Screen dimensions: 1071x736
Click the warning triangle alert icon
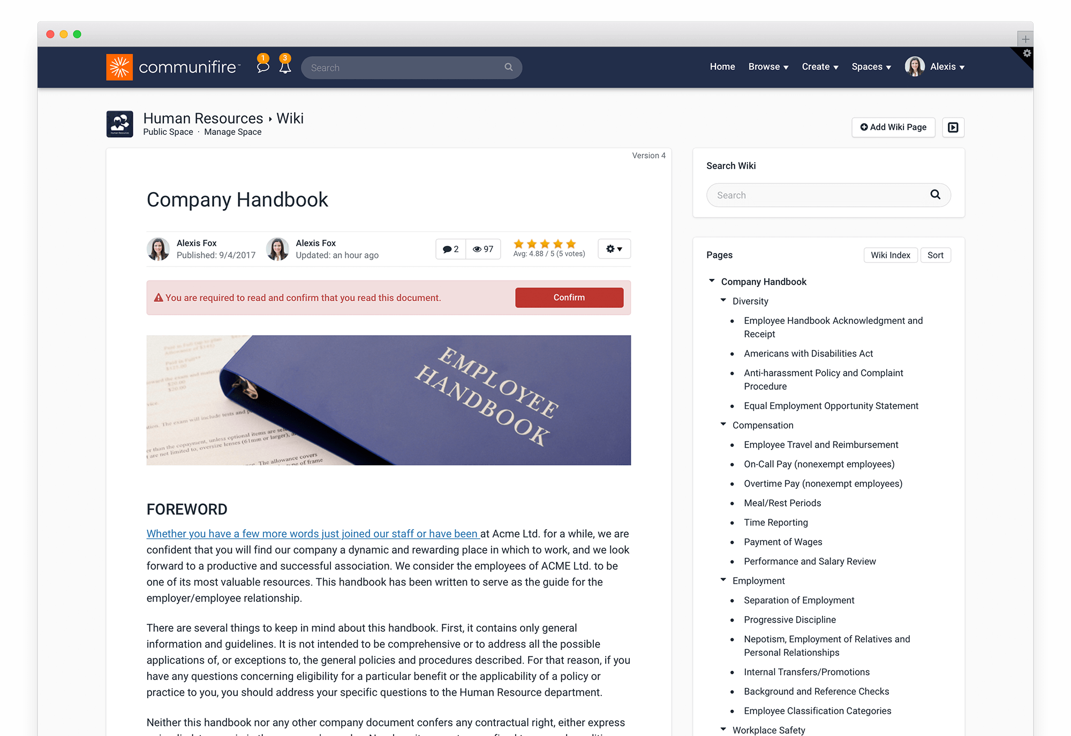[159, 297]
